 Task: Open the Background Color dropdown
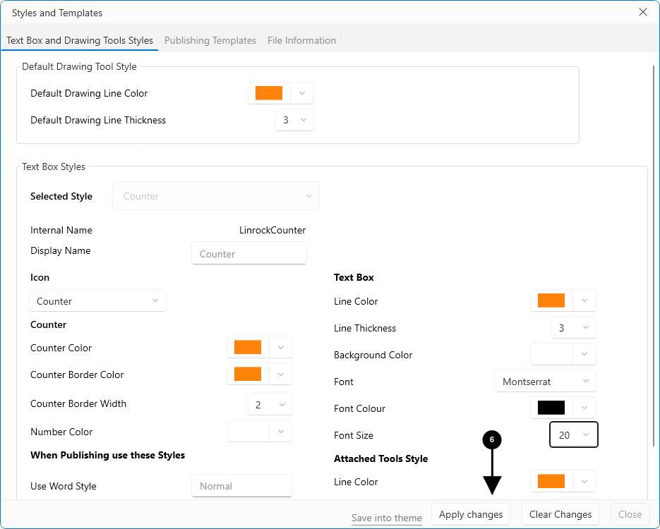pos(584,355)
